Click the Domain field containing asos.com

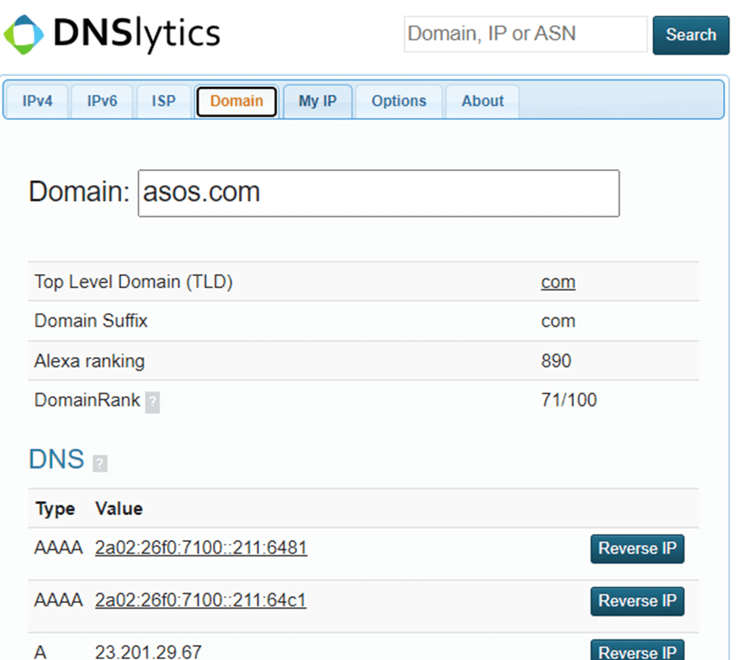pyautogui.click(x=379, y=193)
